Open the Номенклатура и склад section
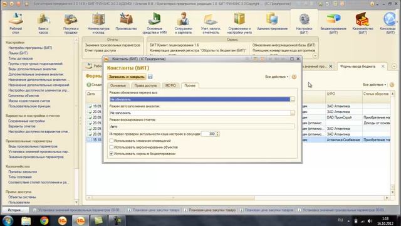 (98, 24)
